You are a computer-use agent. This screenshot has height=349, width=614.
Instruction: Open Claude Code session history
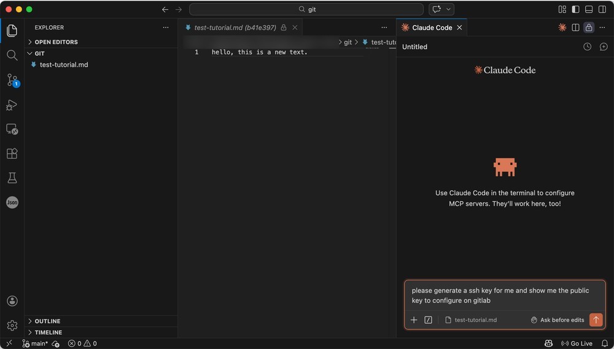588,47
